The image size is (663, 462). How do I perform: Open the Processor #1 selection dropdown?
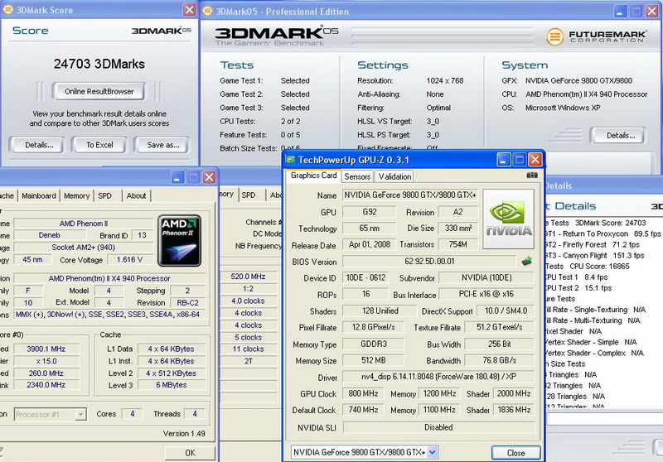(x=51, y=415)
